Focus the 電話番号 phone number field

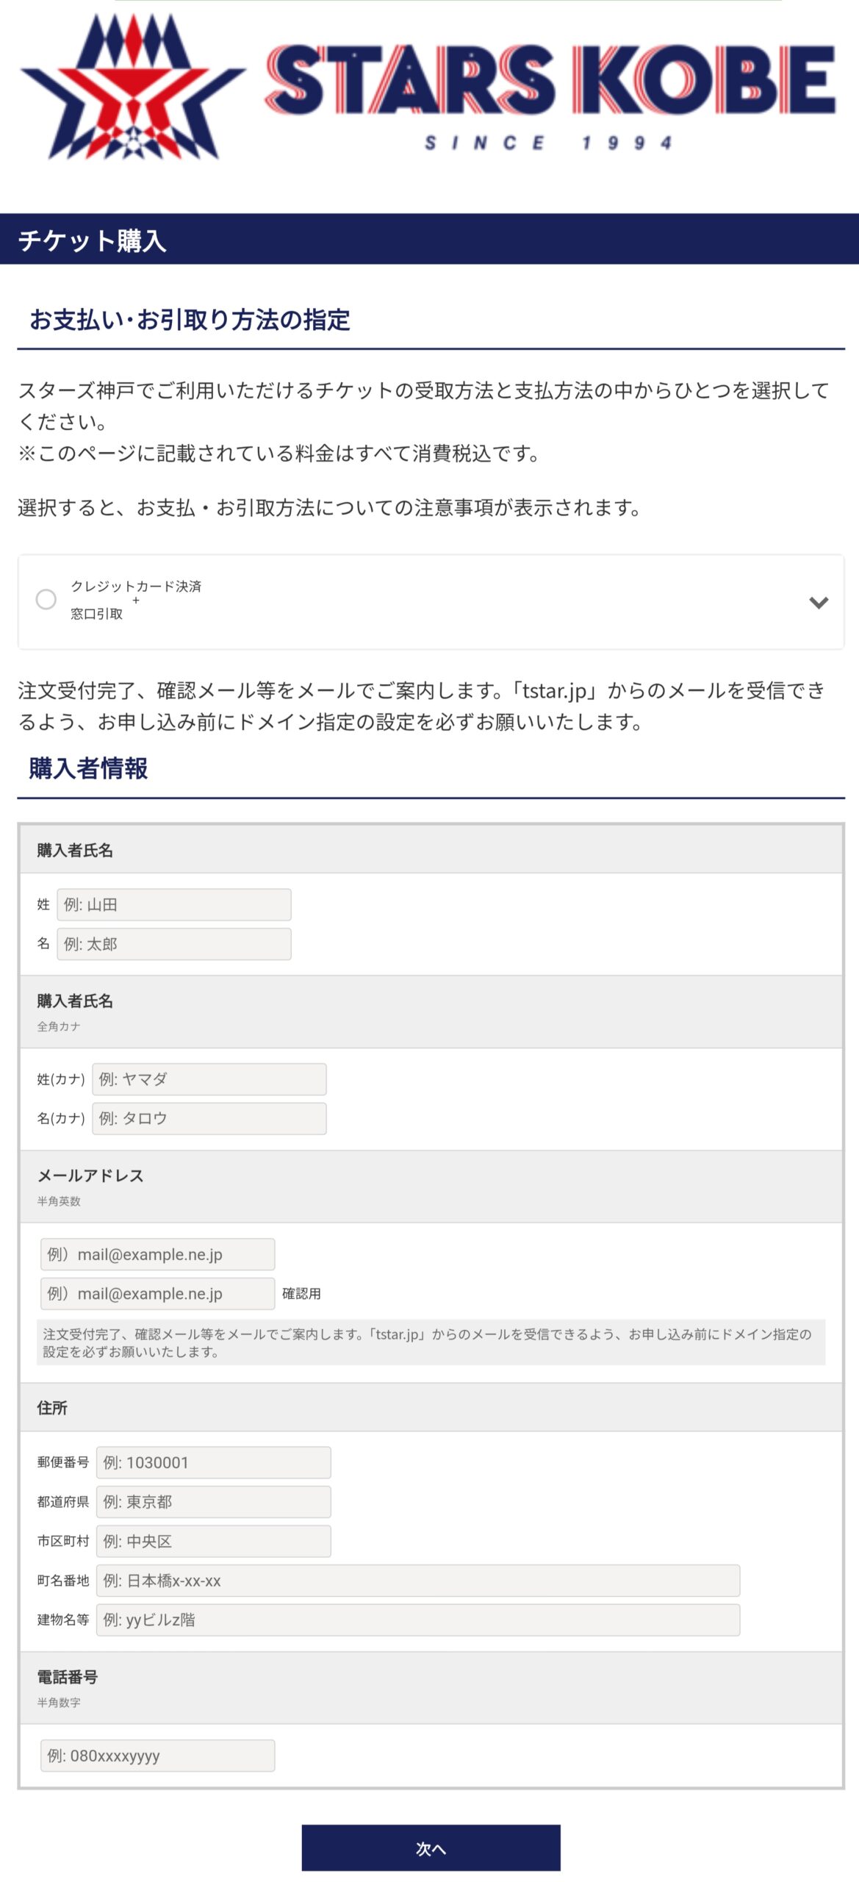tap(158, 1754)
